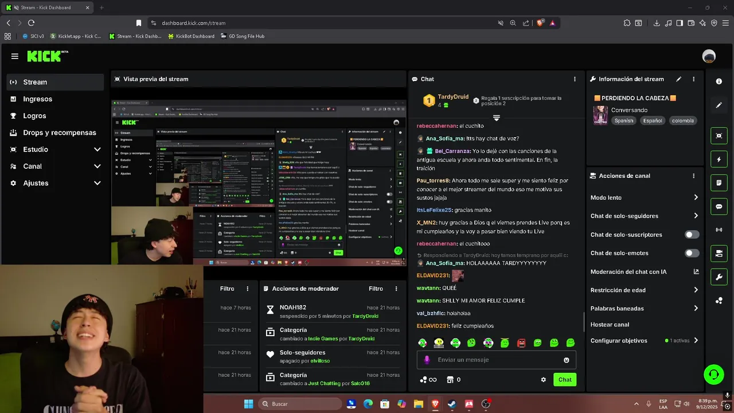
Task: Click in Enviar un mensaje field
Action: [x=497, y=360]
